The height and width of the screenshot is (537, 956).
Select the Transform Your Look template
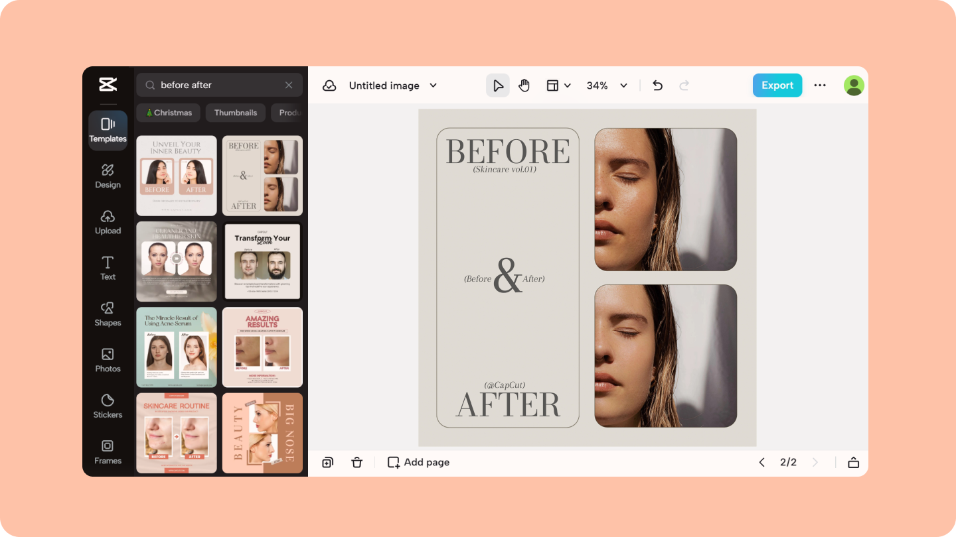pos(262,261)
